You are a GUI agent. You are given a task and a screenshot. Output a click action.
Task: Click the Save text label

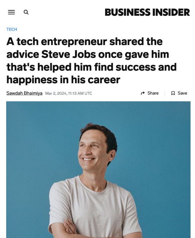(182, 93)
